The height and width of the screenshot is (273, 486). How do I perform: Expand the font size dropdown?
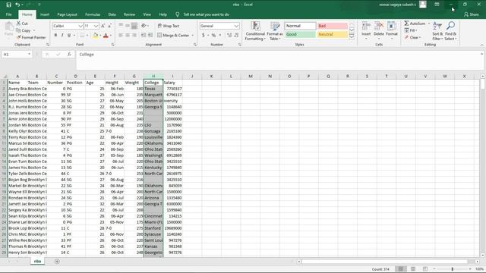click(96, 26)
